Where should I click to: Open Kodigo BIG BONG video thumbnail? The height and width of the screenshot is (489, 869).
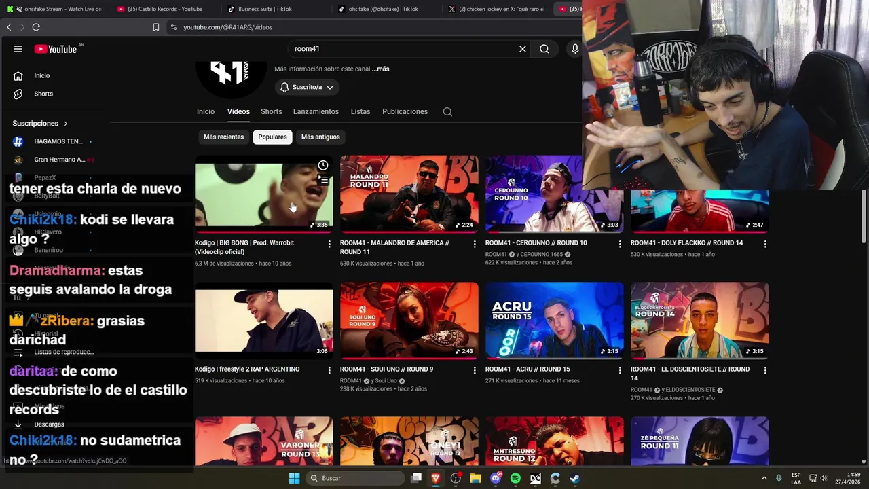point(264,194)
